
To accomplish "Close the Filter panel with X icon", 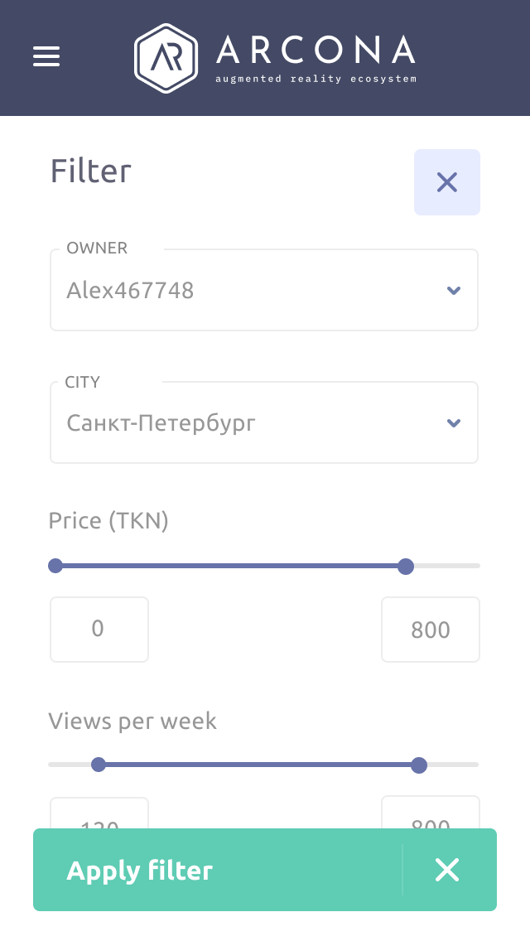I will tap(447, 182).
